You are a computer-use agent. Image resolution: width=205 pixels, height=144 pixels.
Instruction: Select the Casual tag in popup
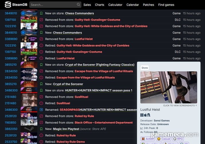164,139
